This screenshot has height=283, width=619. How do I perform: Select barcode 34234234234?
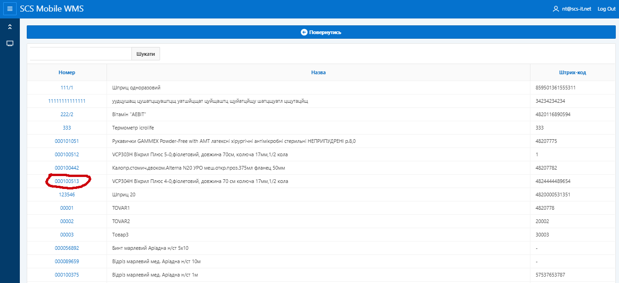(x=551, y=101)
